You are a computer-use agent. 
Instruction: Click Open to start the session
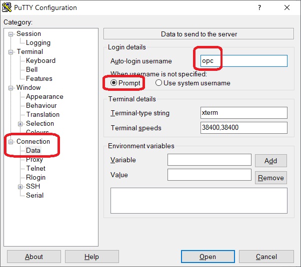coord(207,257)
